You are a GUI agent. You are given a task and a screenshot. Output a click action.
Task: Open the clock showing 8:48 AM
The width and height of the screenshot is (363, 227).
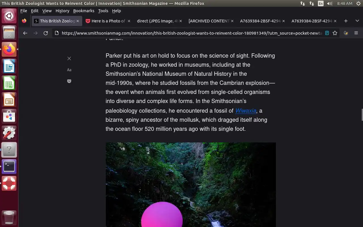point(345,3)
